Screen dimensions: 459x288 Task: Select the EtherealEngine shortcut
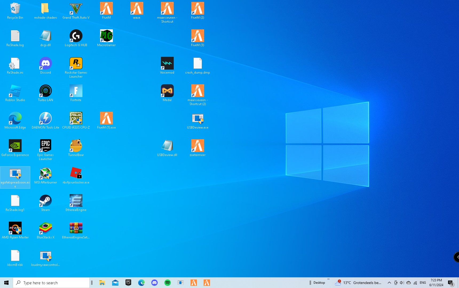pos(76,203)
